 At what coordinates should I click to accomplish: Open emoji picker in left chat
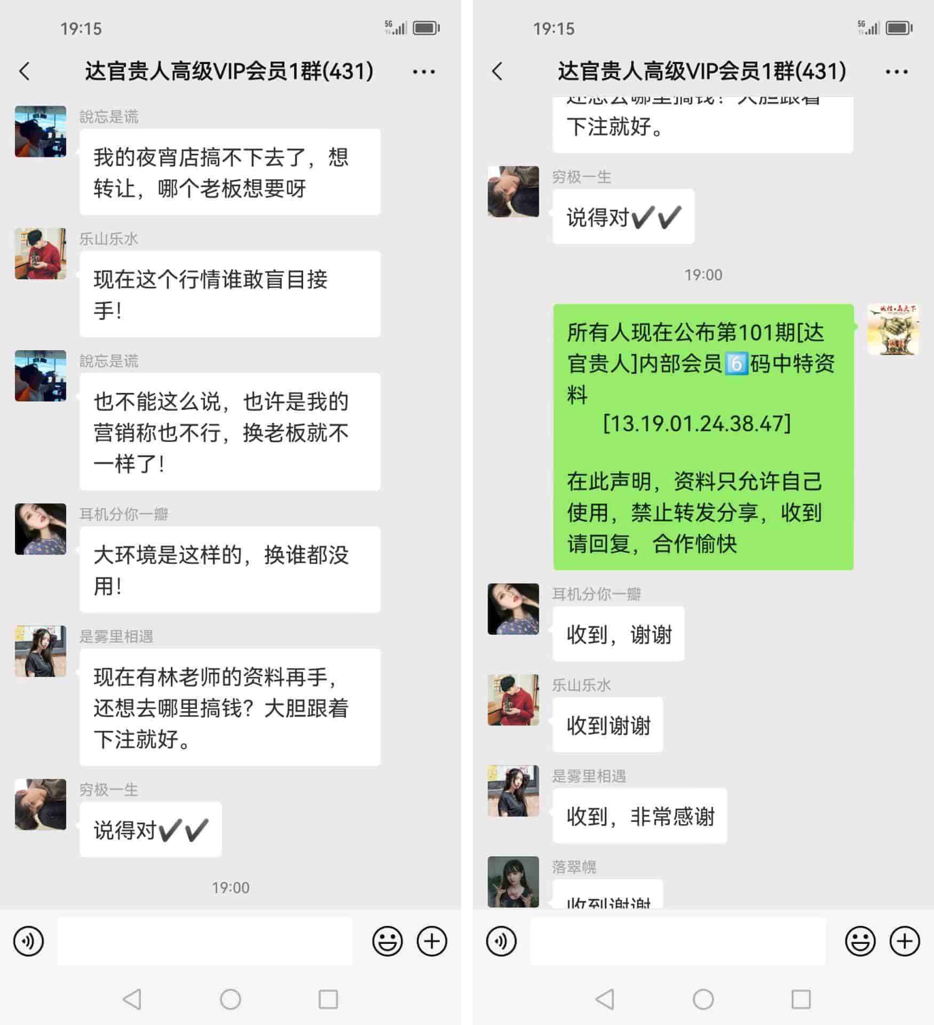tap(387, 941)
